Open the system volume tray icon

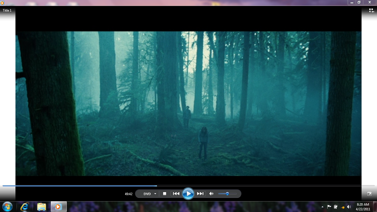(x=348, y=206)
